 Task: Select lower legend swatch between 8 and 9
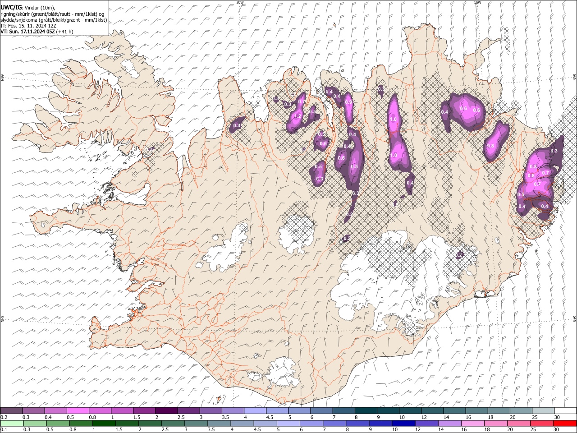coord(357,423)
